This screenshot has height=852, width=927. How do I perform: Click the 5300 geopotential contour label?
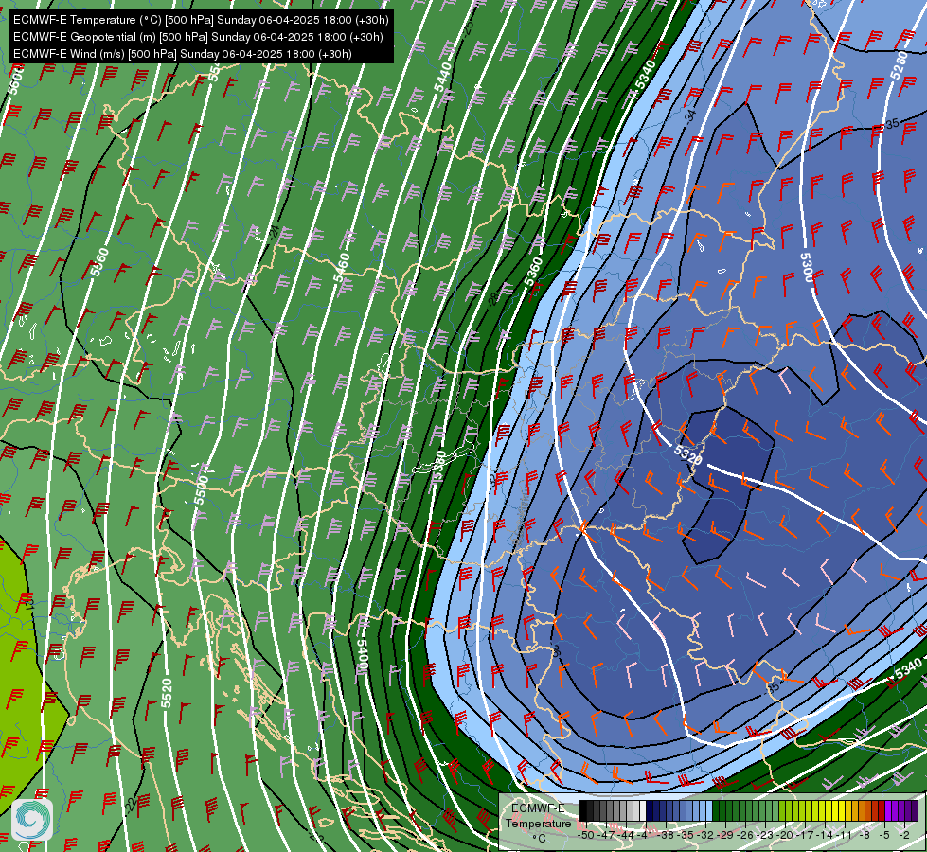tap(807, 267)
